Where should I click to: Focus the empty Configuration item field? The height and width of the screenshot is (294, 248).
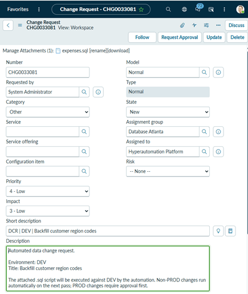click(43, 171)
